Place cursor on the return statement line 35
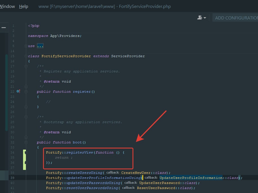This screenshot has width=258, height=193. [x=64, y=157]
